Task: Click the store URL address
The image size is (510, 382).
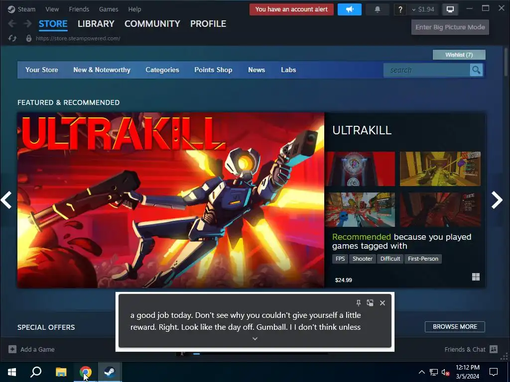Action: click(78, 38)
